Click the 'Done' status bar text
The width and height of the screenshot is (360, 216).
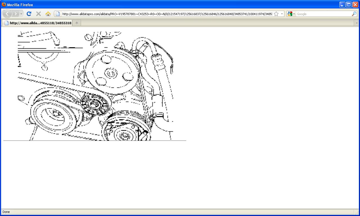click(x=6, y=212)
